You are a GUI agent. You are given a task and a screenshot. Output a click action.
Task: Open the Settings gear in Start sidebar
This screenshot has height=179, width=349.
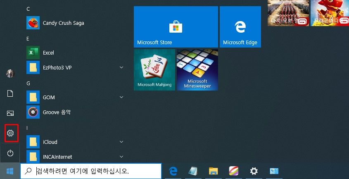pos(10,133)
